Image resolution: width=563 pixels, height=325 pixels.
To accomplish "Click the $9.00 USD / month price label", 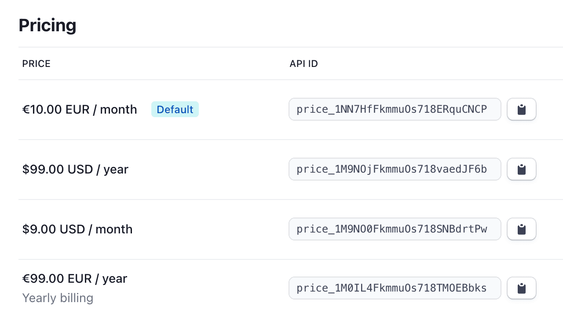I will [x=77, y=229].
